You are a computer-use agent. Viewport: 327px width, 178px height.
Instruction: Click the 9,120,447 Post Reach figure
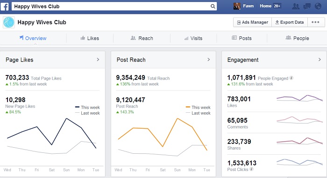click(130, 100)
